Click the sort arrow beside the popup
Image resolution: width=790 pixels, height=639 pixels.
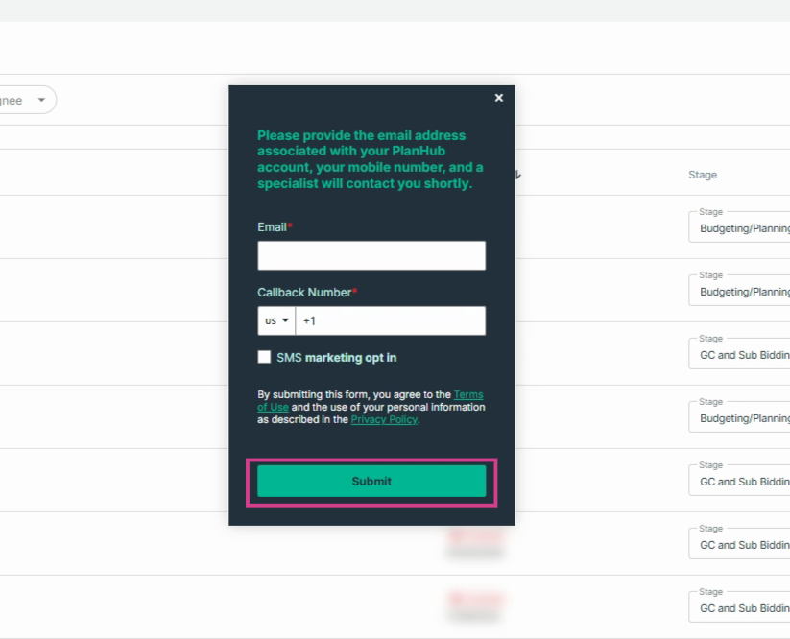pos(518,176)
